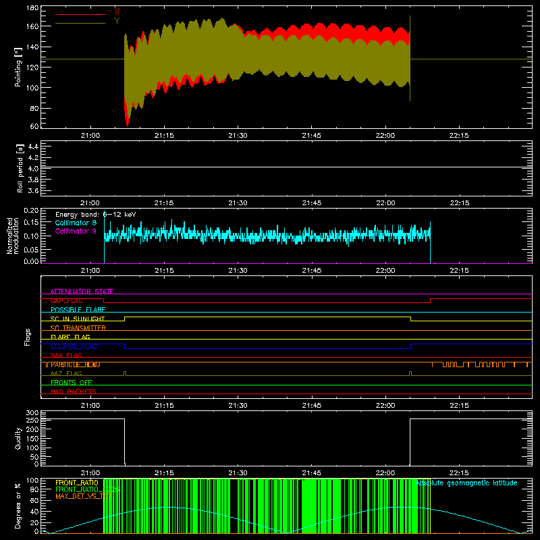This screenshot has width=540, height=540.
Task: Select the SAA_FLAG label
Action: click(66, 355)
